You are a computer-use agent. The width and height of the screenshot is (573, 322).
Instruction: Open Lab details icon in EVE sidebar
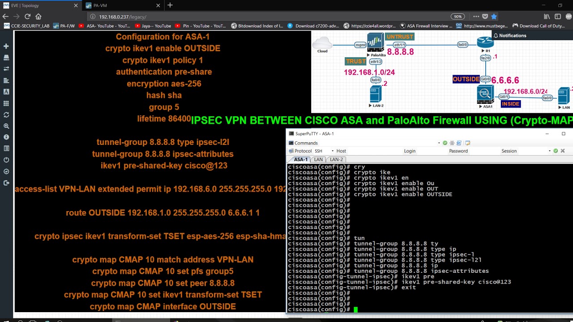6,148
